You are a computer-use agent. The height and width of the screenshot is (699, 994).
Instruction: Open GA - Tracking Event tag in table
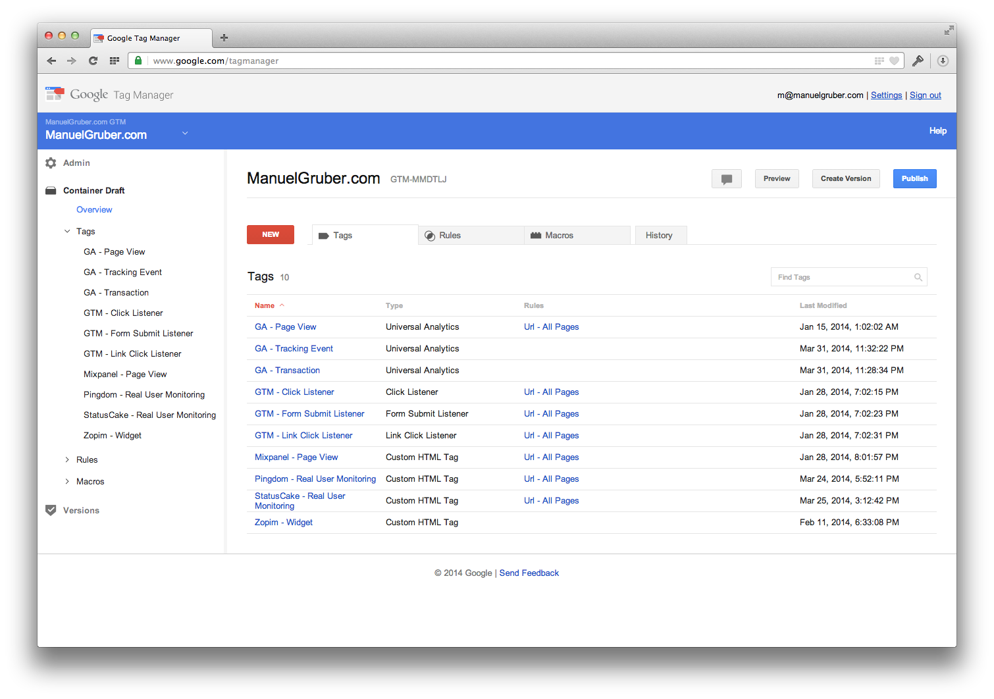294,349
